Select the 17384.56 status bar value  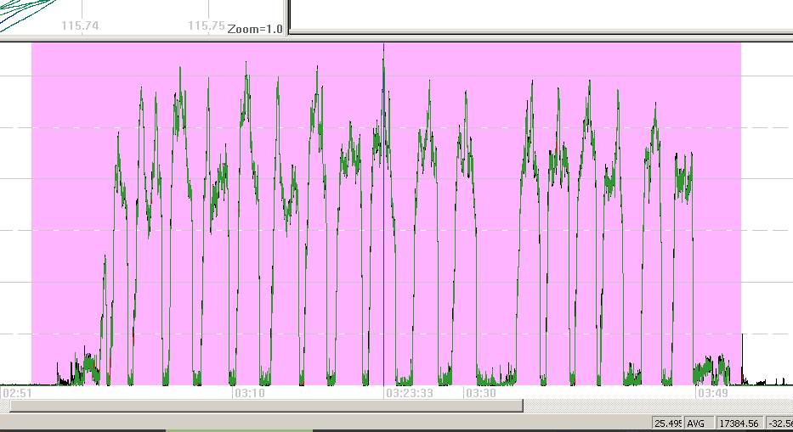(x=738, y=423)
